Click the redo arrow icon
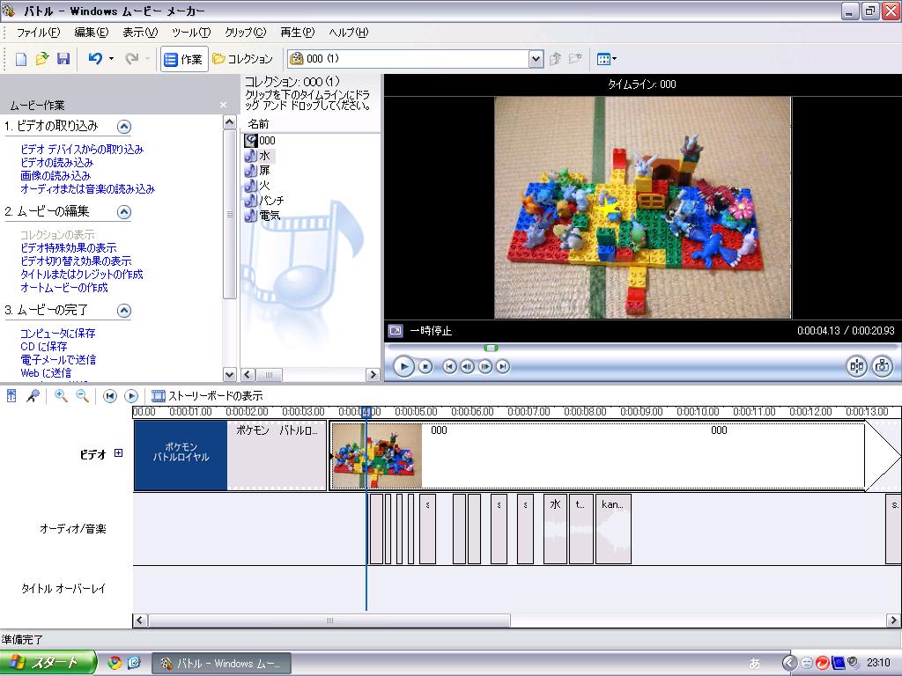The width and height of the screenshot is (902, 676). (x=132, y=59)
